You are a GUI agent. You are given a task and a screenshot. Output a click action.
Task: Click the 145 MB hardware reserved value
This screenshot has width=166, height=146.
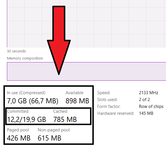pos(146,113)
